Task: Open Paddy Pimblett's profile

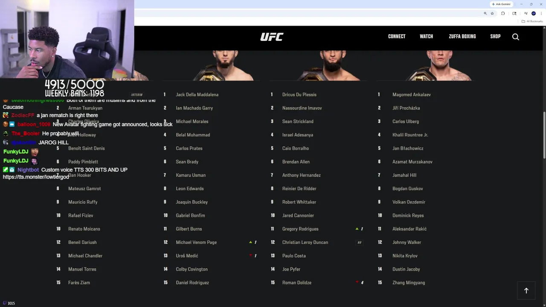Action: [x=83, y=162]
